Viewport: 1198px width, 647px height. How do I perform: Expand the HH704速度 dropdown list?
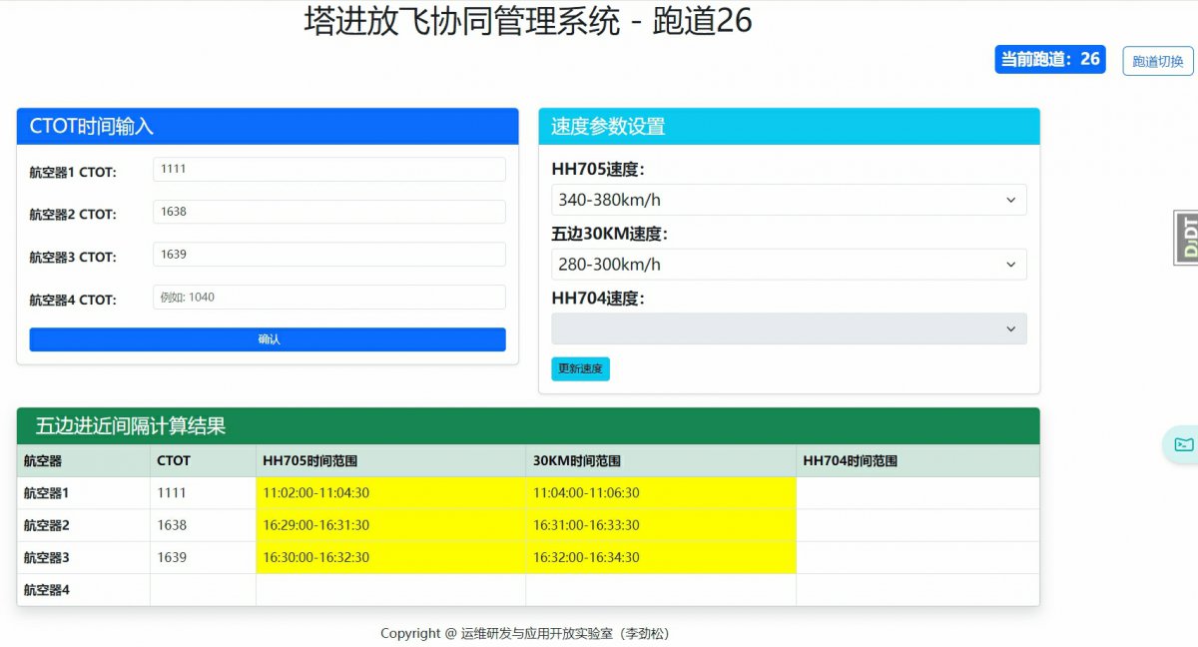(789, 327)
